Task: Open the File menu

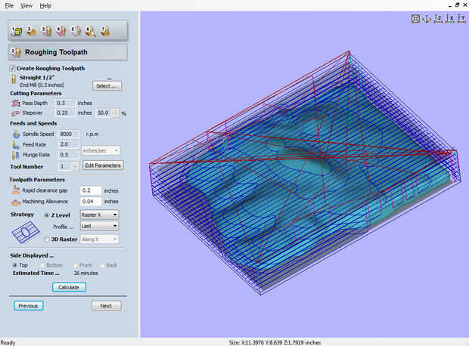Action: click(9, 6)
